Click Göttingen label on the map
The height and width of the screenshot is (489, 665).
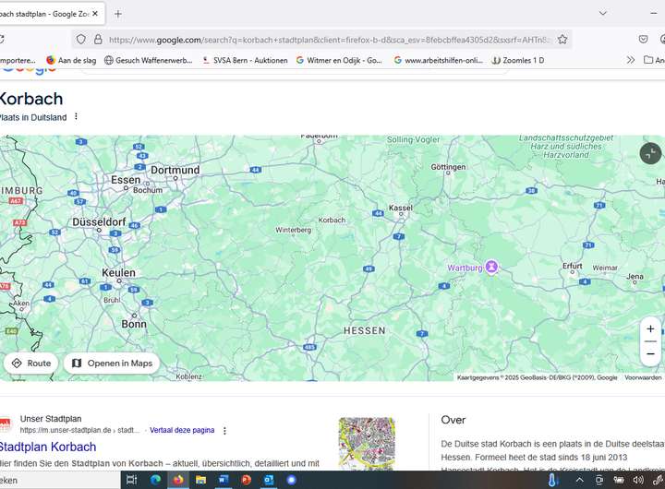coord(448,167)
